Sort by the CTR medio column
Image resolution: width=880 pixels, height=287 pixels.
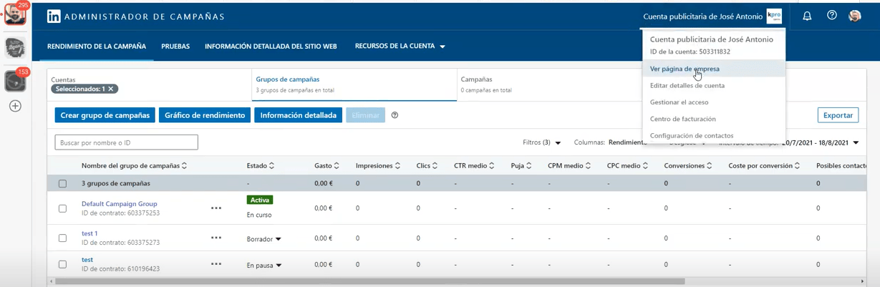(474, 165)
